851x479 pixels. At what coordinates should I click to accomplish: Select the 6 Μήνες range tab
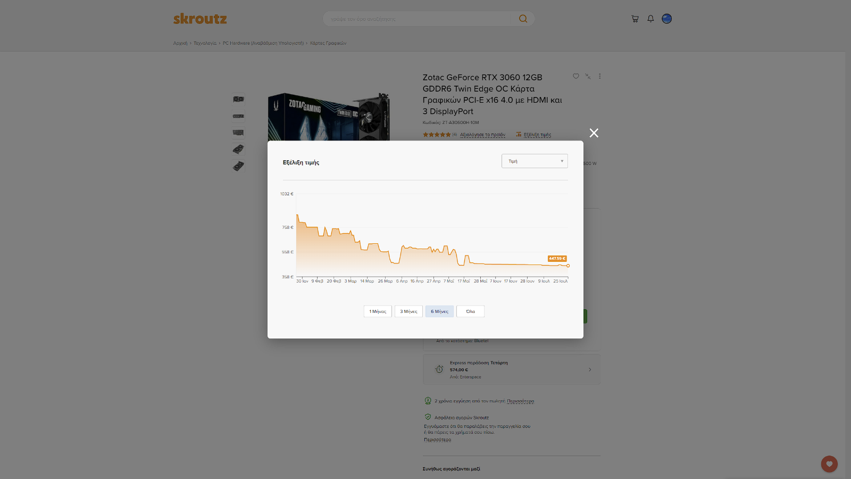click(439, 311)
